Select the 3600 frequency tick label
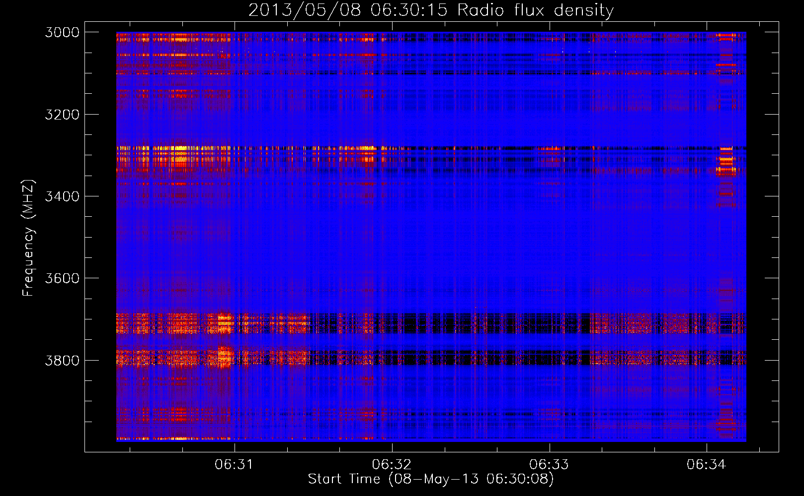Screen dimensions: 804x496 [x=62, y=278]
